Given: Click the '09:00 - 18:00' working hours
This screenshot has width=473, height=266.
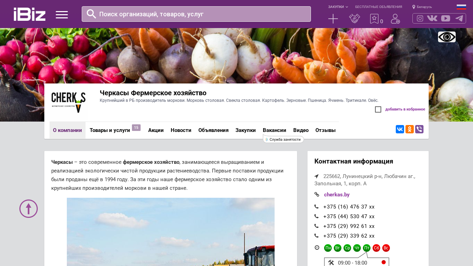Looking at the screenshot, I should tap(352, 263).
